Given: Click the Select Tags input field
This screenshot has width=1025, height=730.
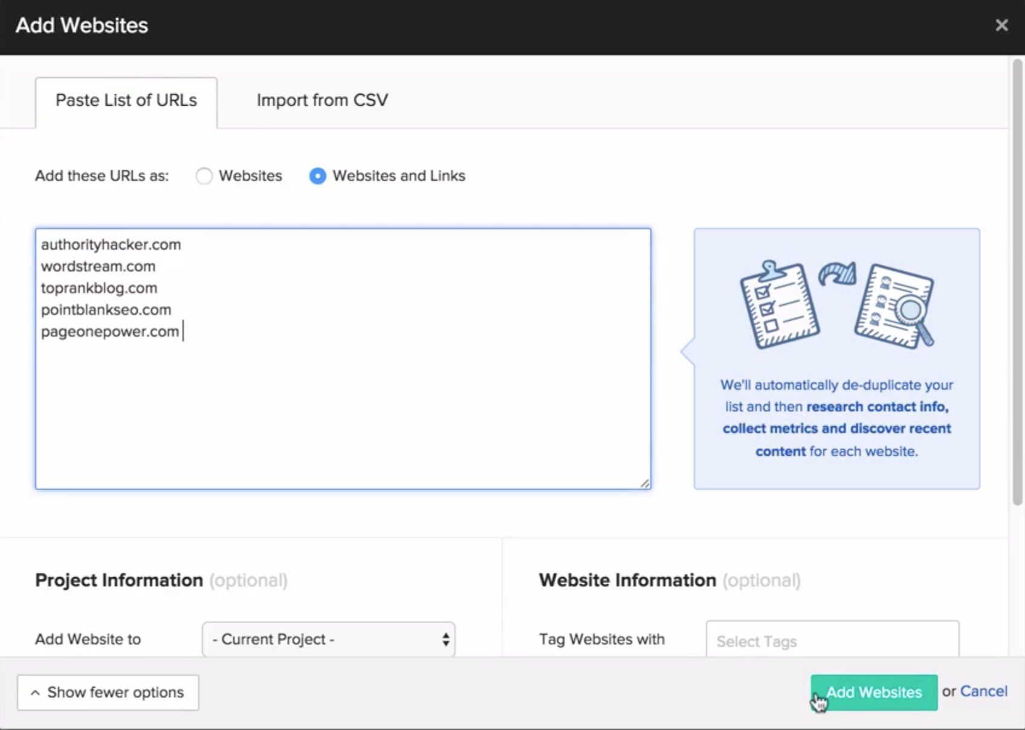Looking at the screenshot, I should (832, 639).
